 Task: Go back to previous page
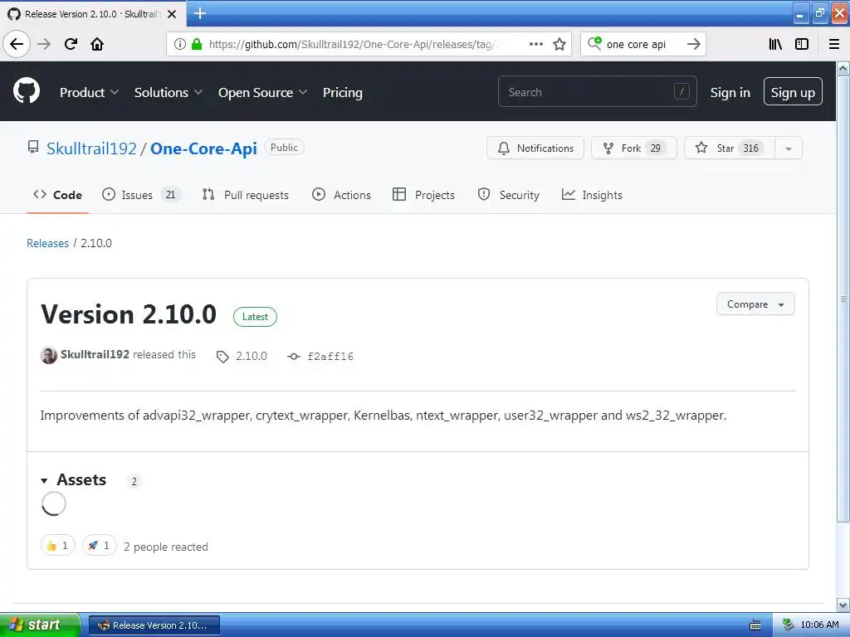(x=17, y=45)
